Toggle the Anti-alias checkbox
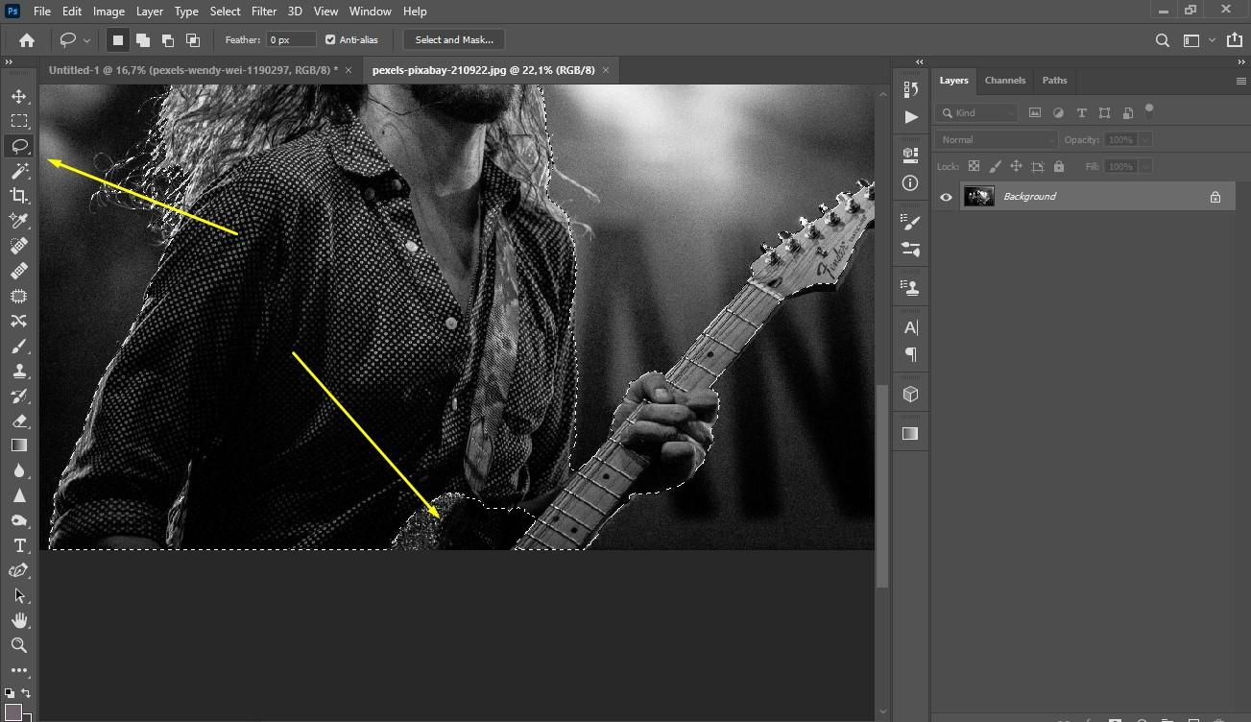1251x722 pixels. [330, 40]
